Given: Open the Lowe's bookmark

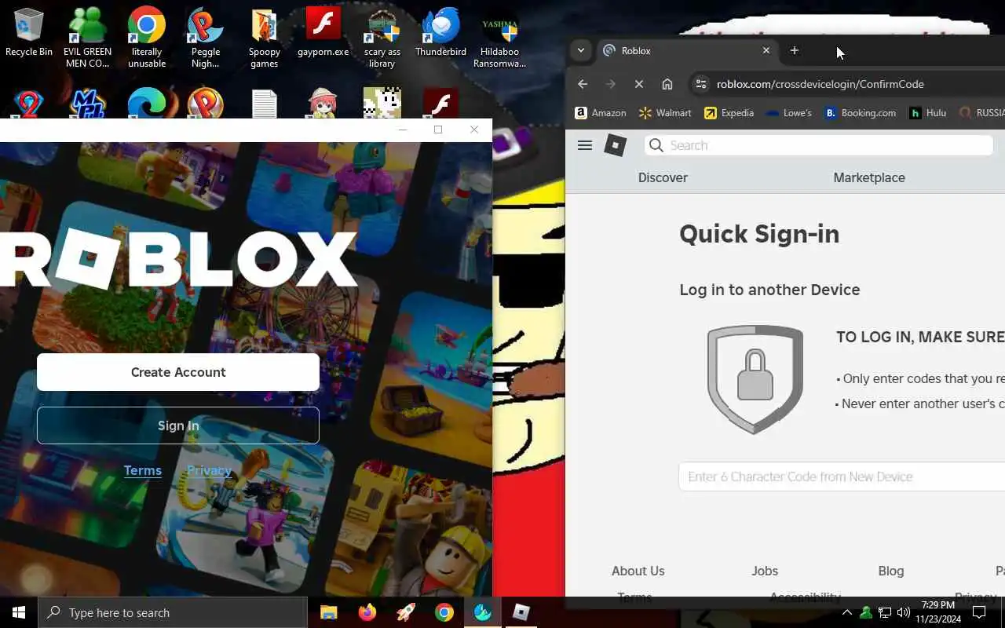Looking at the screenshot, I should pos(788,113).
